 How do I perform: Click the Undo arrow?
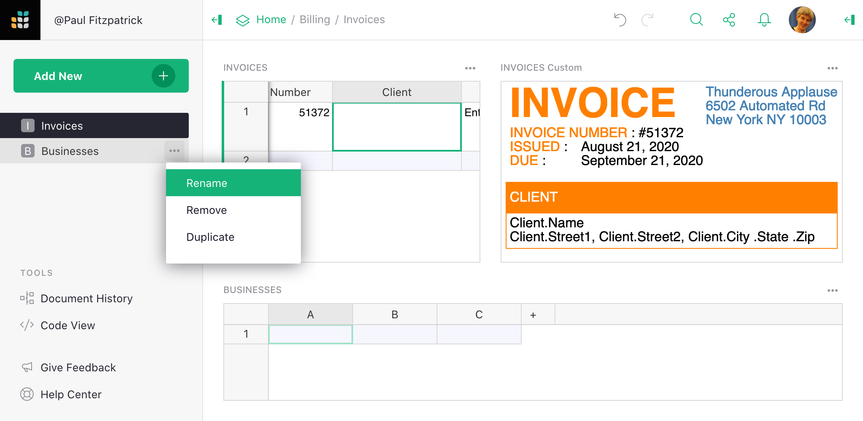pyautogui.click(x=619, y=20)
